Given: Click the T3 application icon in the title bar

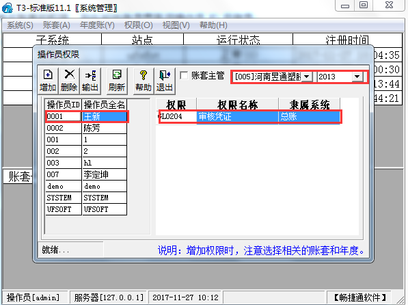Looking at the screenshot, I should [x=8, y=8].
